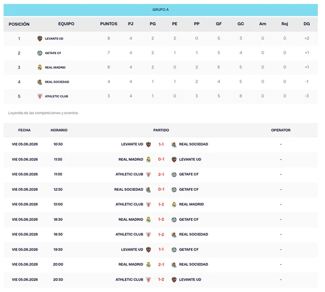
Task: Open LEVANTE UD team name in standings
Action: (54, 39)
